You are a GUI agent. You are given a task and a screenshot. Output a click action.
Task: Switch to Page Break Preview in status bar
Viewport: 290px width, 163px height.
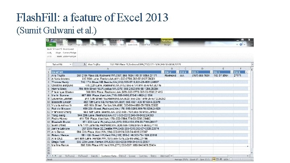pos(221,159)
